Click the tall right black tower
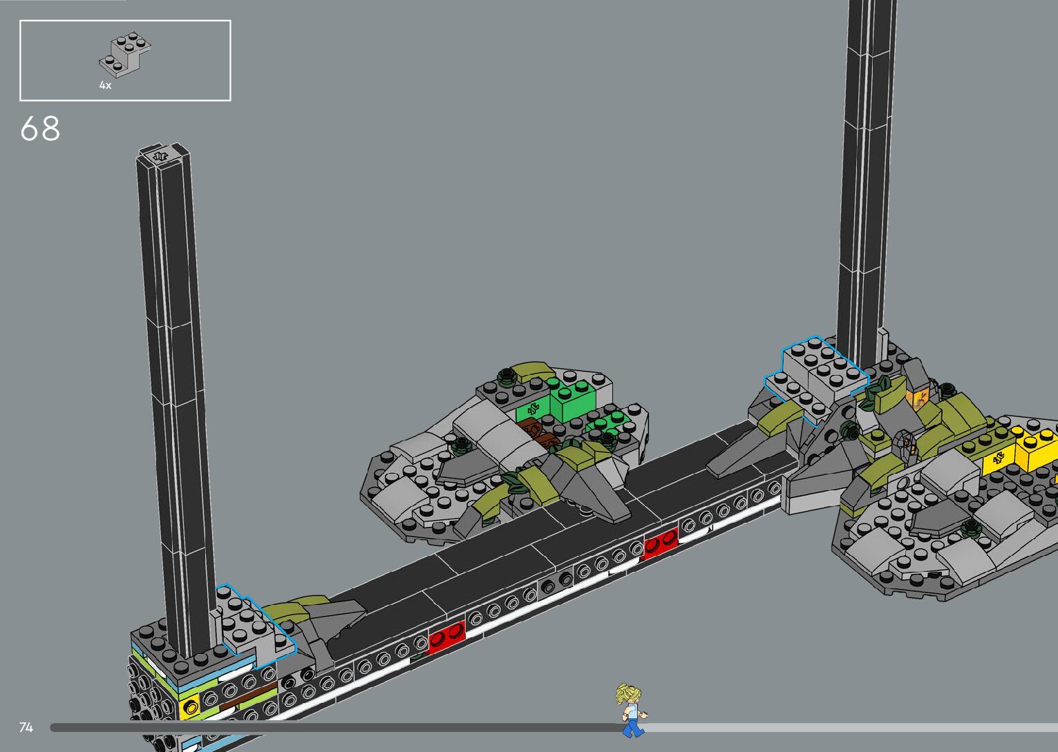This screenshot has width=1058, height=752. (865, 173)
